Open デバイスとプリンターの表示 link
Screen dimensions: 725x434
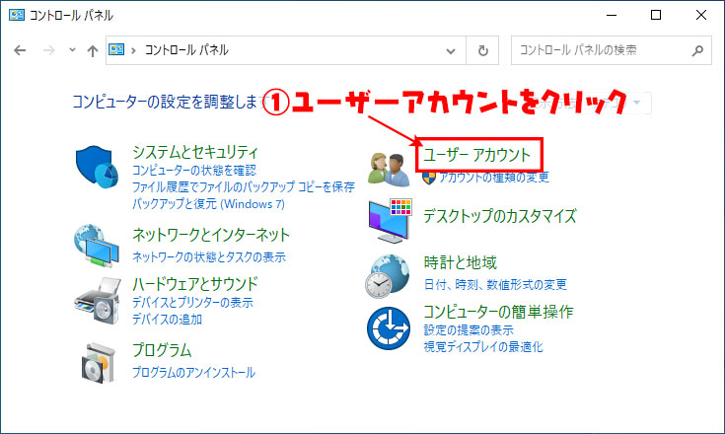click(x=192, y=302)
